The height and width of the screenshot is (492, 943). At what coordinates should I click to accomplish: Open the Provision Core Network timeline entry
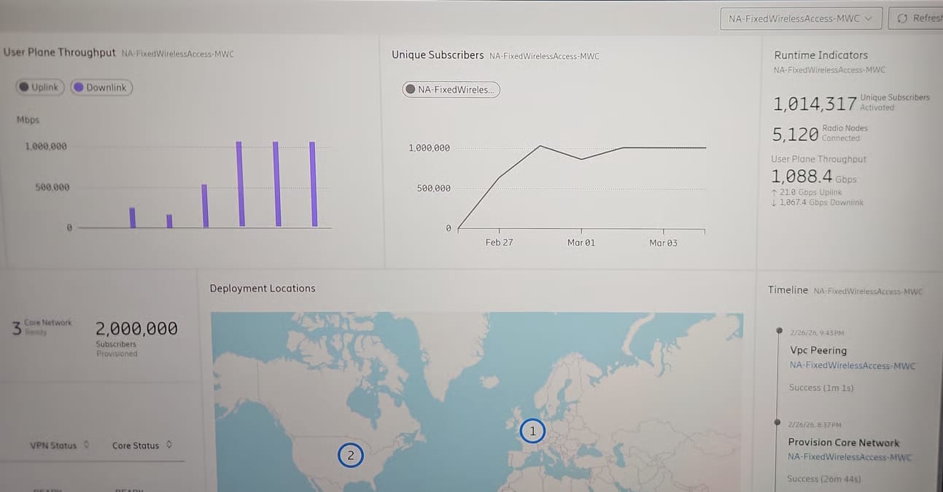click(843, 442)
